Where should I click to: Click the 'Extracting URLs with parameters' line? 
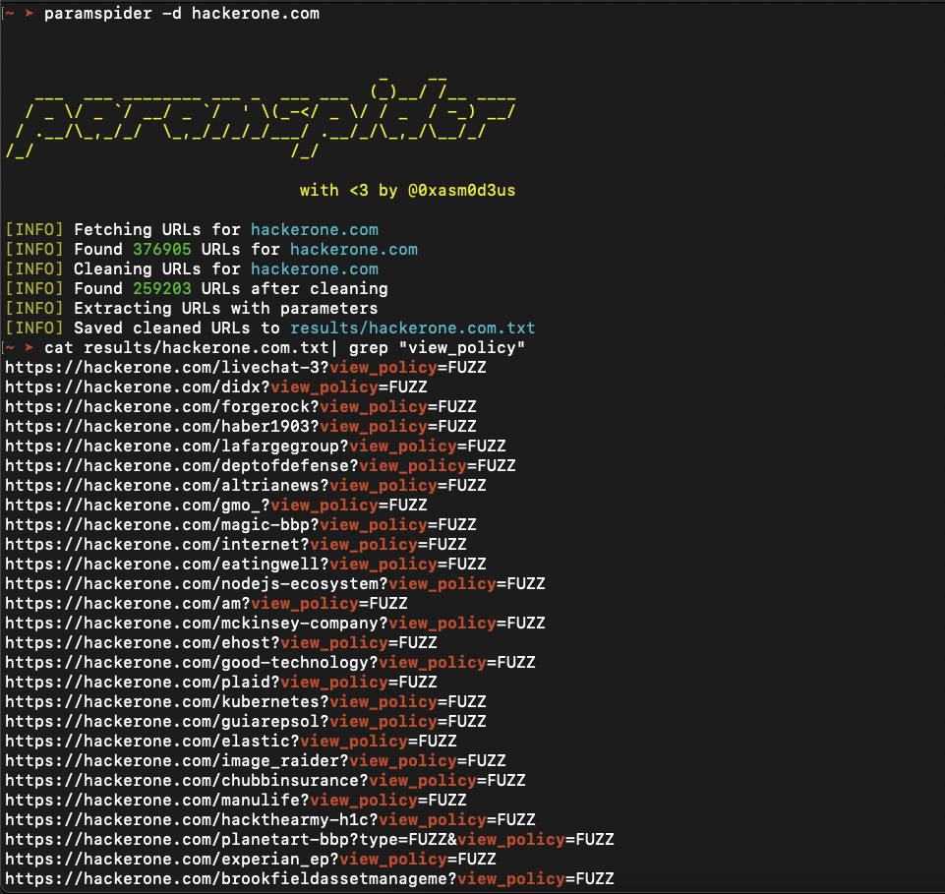(x=192, y=309)
